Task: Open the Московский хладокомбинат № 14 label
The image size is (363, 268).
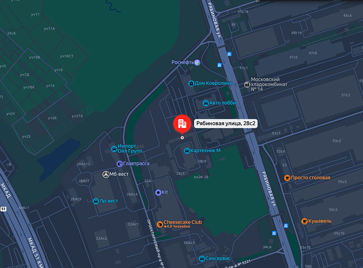Action: pyautogui.click(x=269, y=84)
